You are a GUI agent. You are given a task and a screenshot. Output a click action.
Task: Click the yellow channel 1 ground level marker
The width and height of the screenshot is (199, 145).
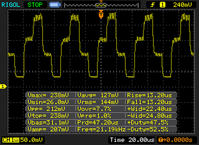pos(3,87)
